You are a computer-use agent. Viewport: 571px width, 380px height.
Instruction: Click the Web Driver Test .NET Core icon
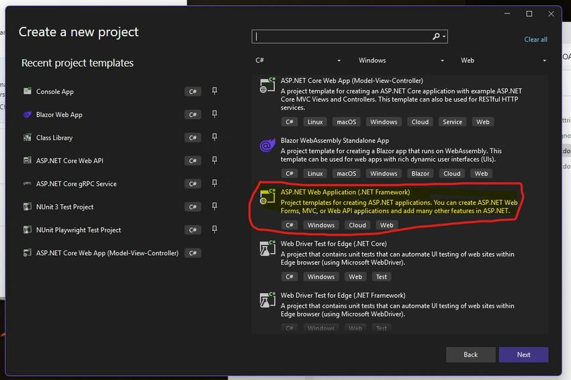(267, 248)
